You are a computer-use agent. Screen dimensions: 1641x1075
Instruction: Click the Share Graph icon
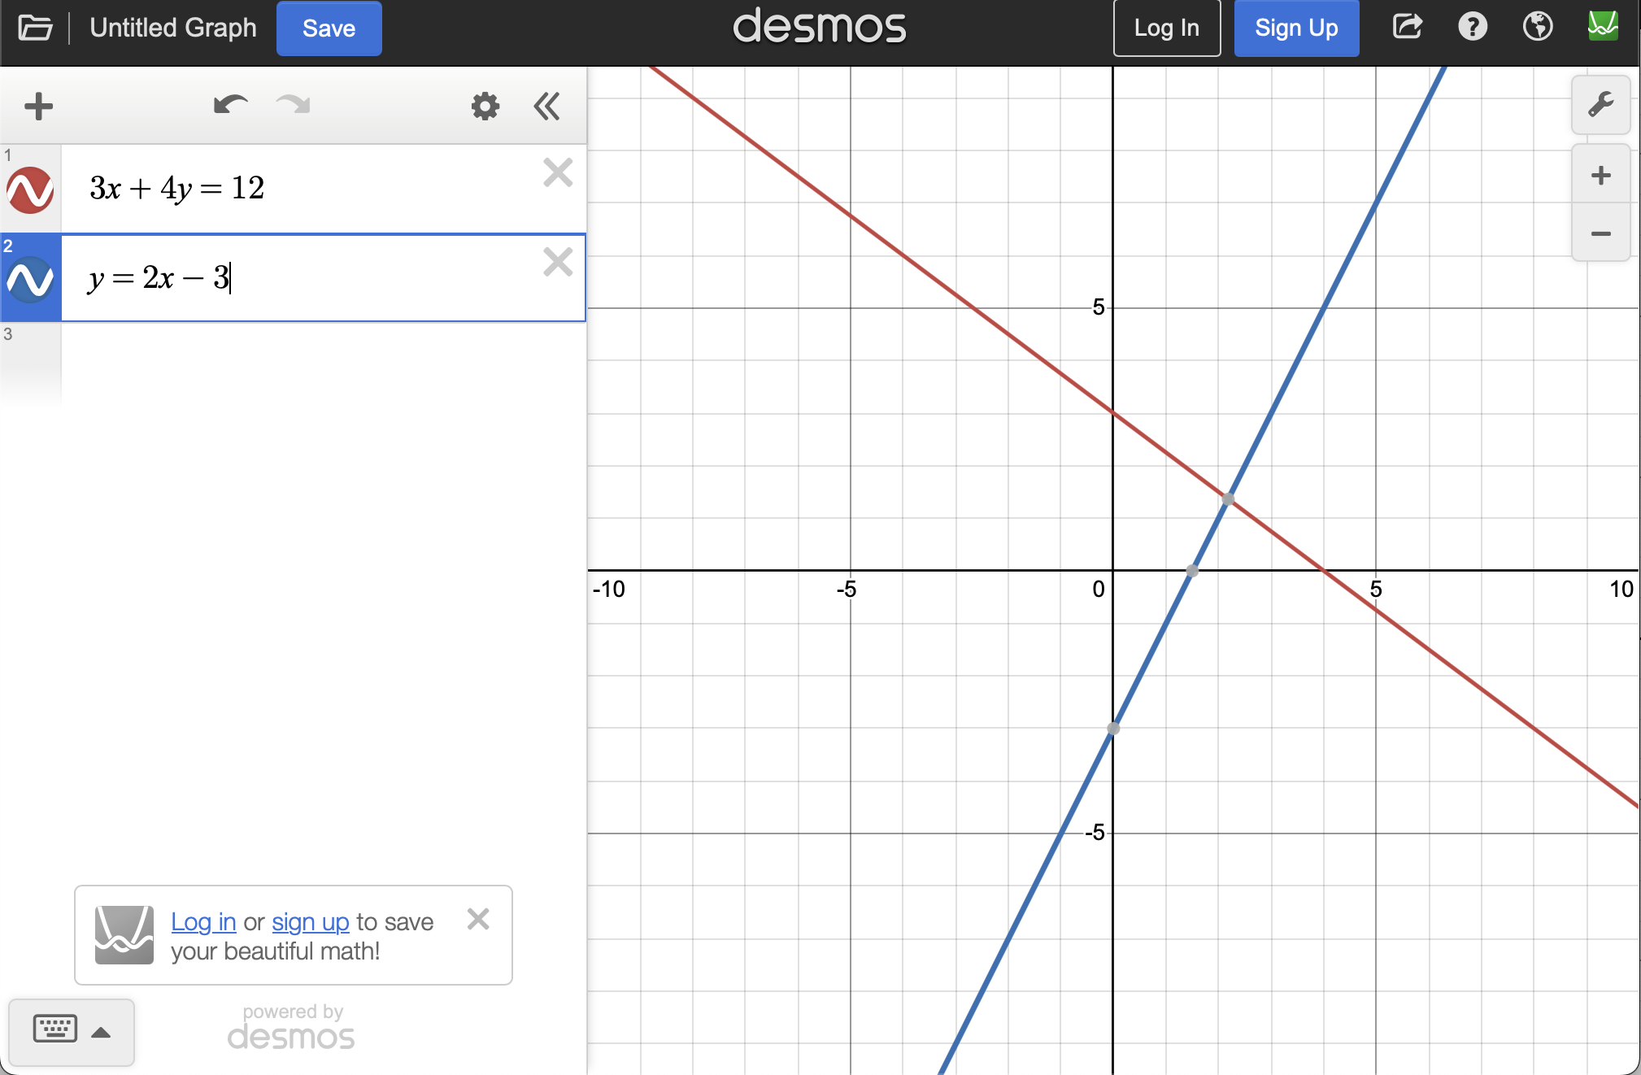[x=1408, y=28]
